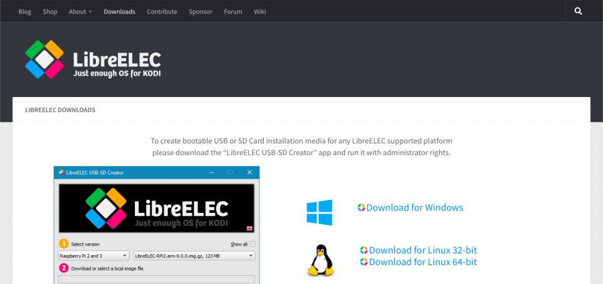
Task: Click the orange step 1 badge
Action: click(x=64, y=243)
